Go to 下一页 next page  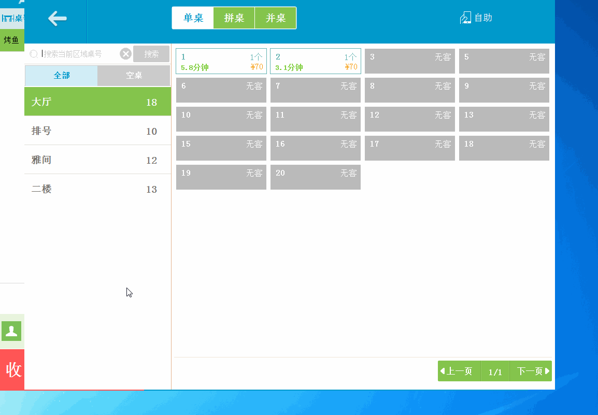[x=531, y=371]
